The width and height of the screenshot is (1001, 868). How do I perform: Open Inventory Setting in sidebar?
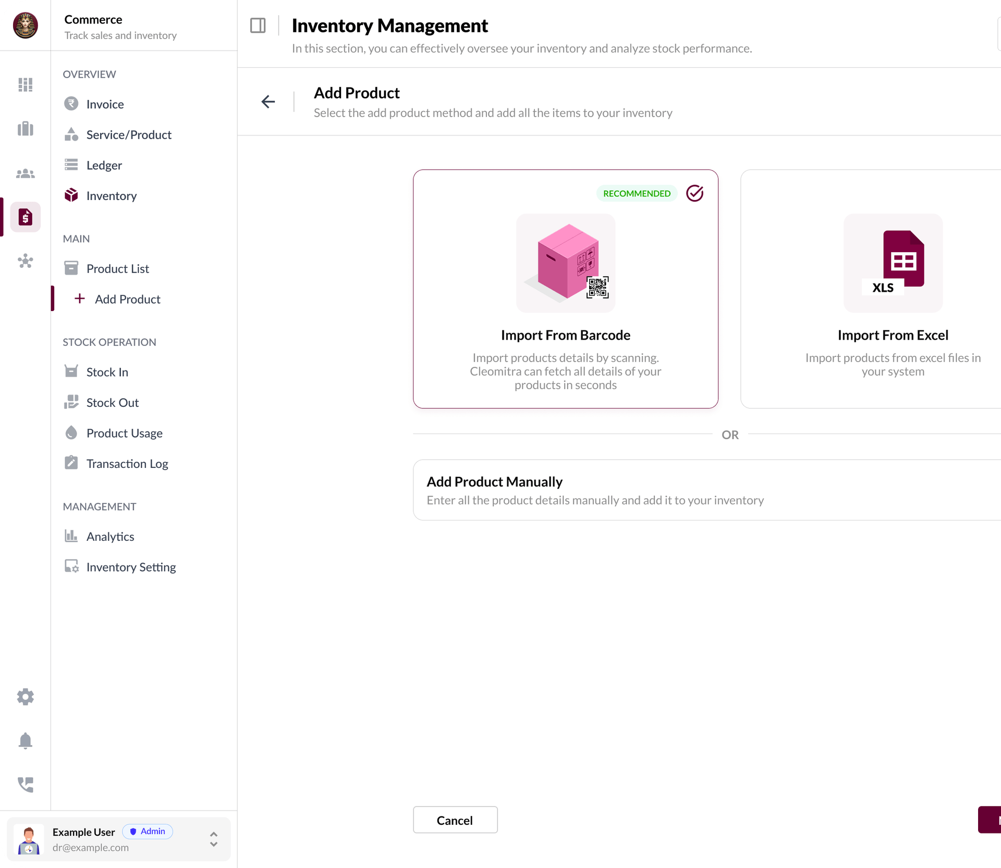tap(131, 567)
